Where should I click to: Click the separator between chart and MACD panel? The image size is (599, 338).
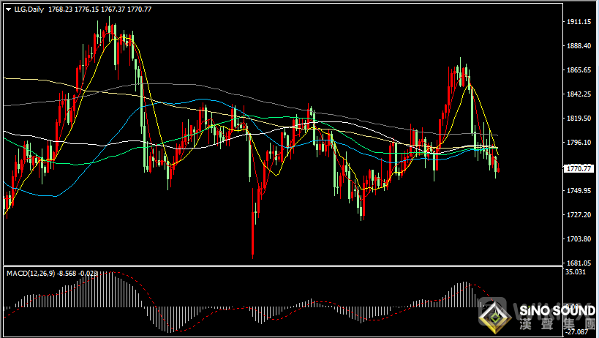282,266
